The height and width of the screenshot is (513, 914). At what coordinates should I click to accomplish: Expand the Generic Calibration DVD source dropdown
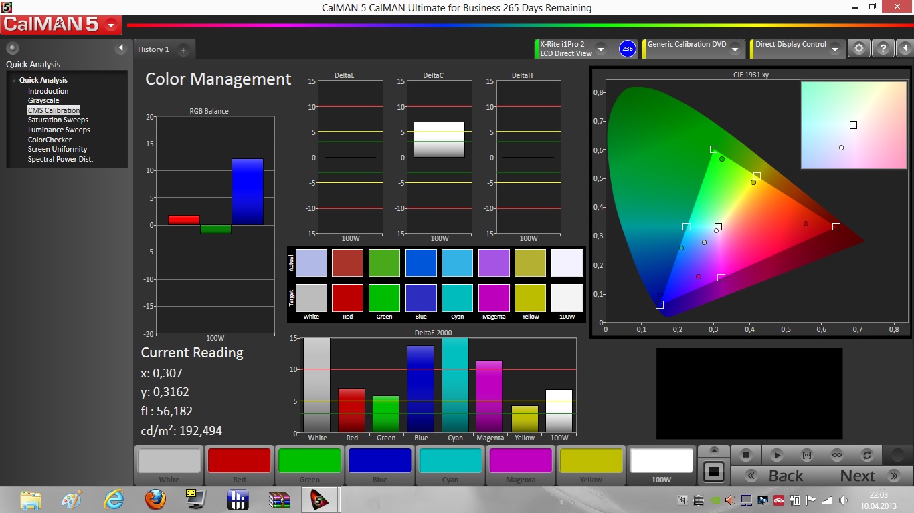point(735,49)
